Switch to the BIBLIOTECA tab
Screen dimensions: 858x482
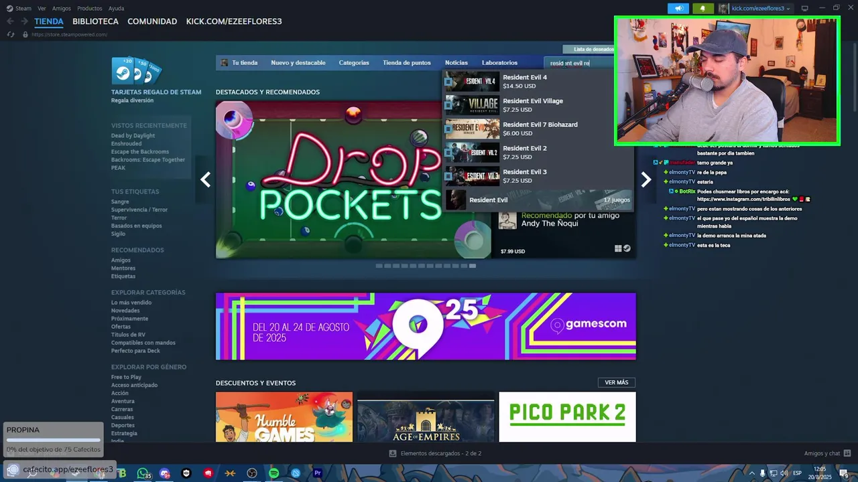point(95,21)
